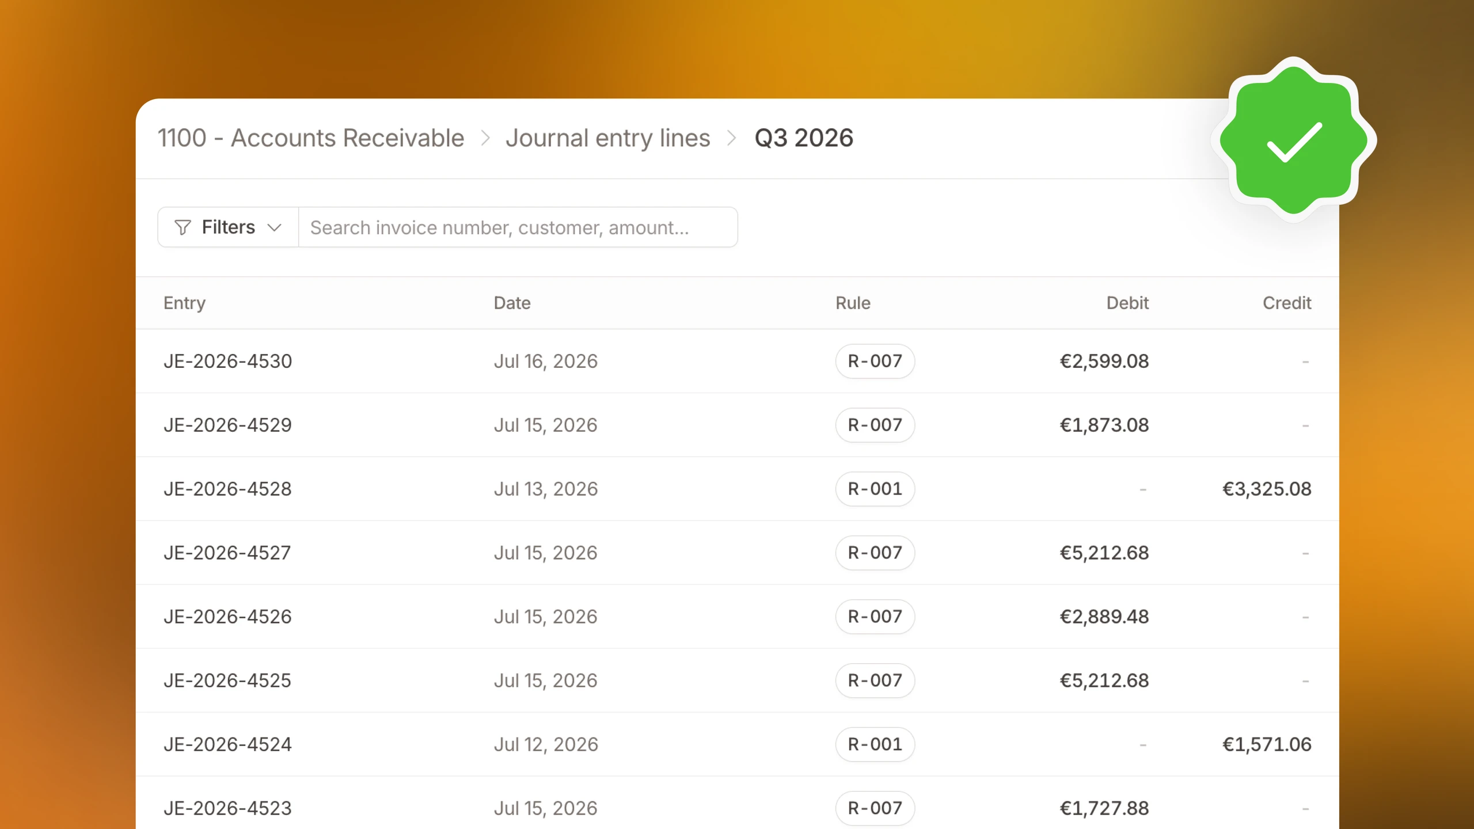Viewport: 1474px width, 829px height.
Task: Select the Jul 12, 2026 date cell
Action: coord(546,744)
